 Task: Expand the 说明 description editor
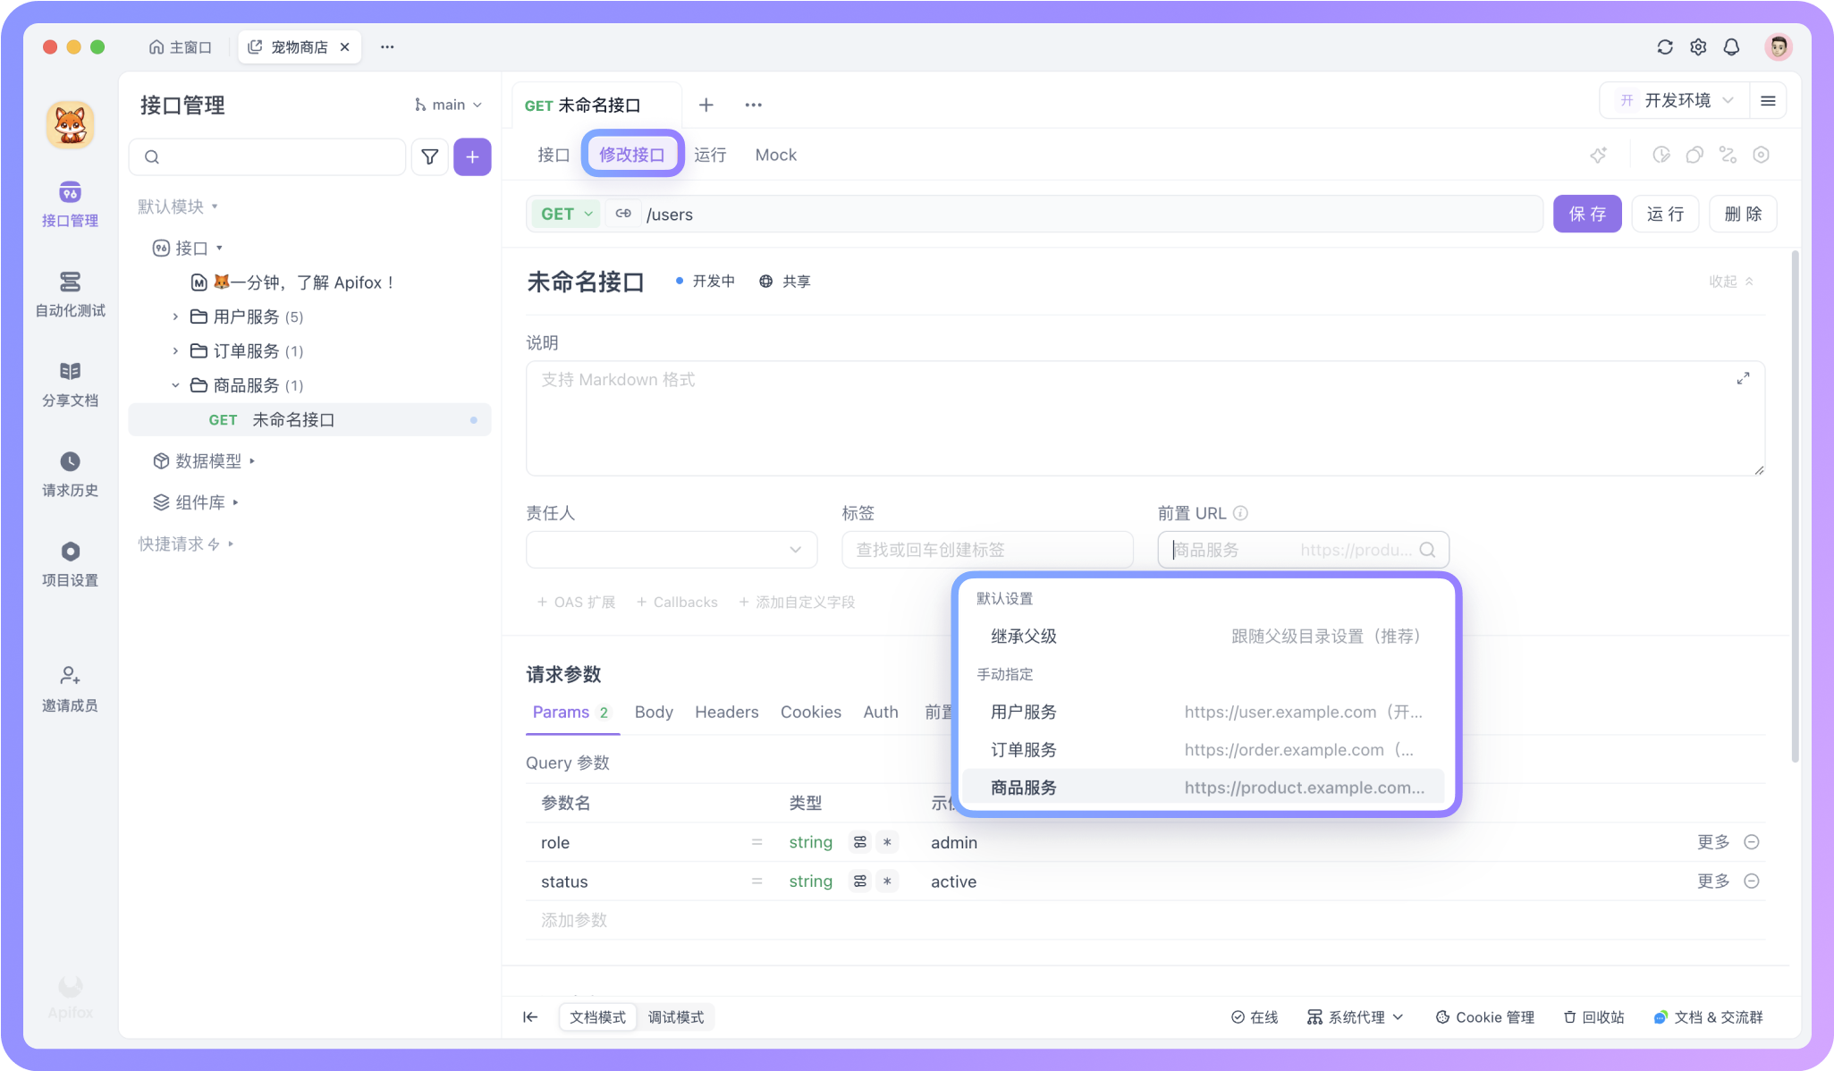click(1743, 379)
